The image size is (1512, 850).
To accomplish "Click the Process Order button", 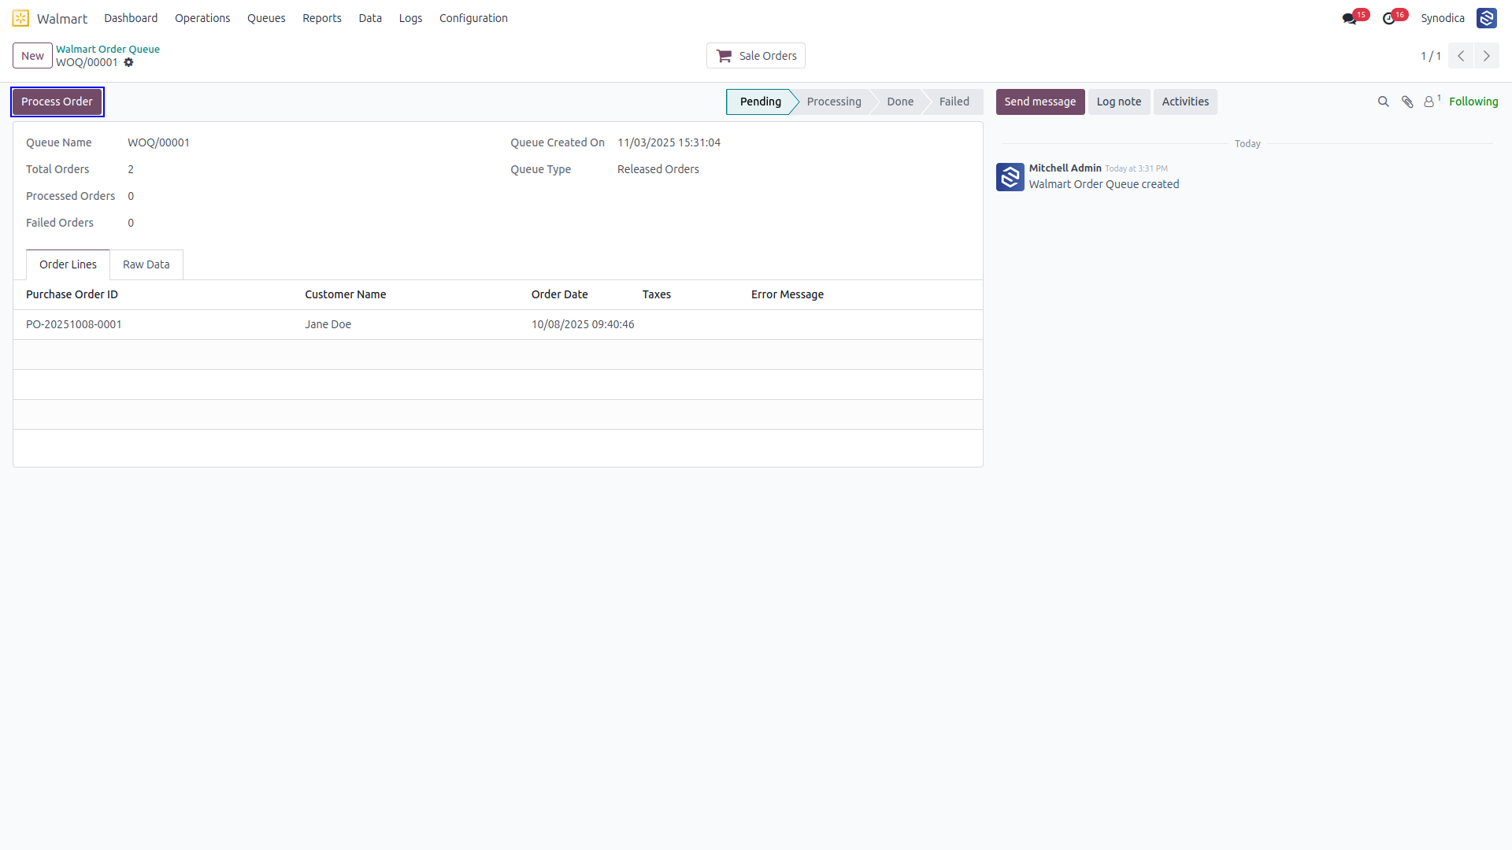I will pos(57,102).
